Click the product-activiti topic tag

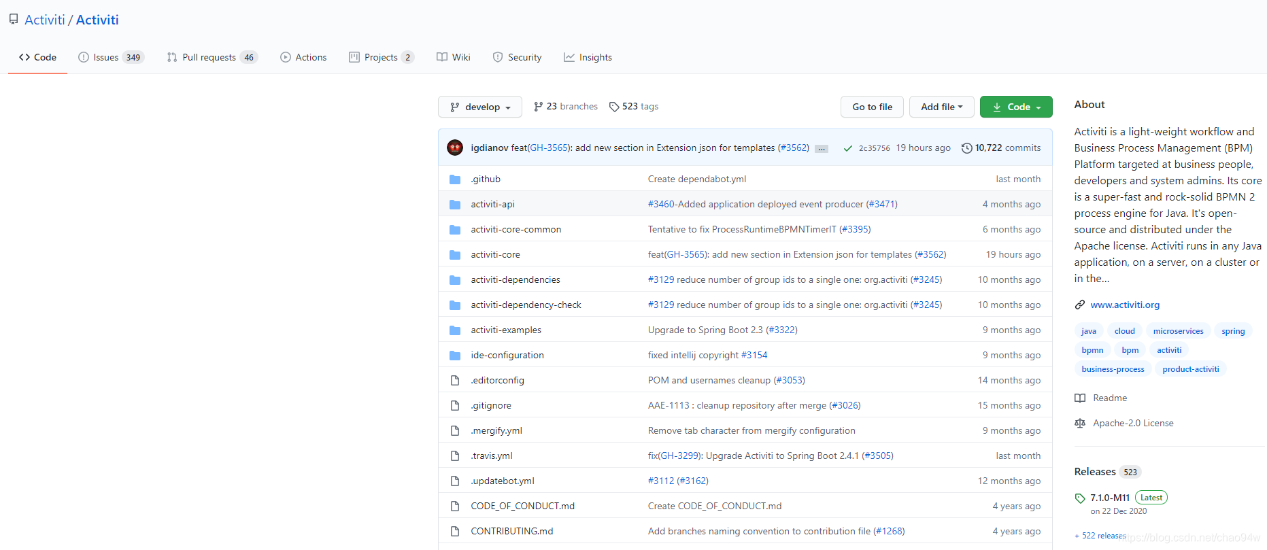click(x=1191, y=369)
